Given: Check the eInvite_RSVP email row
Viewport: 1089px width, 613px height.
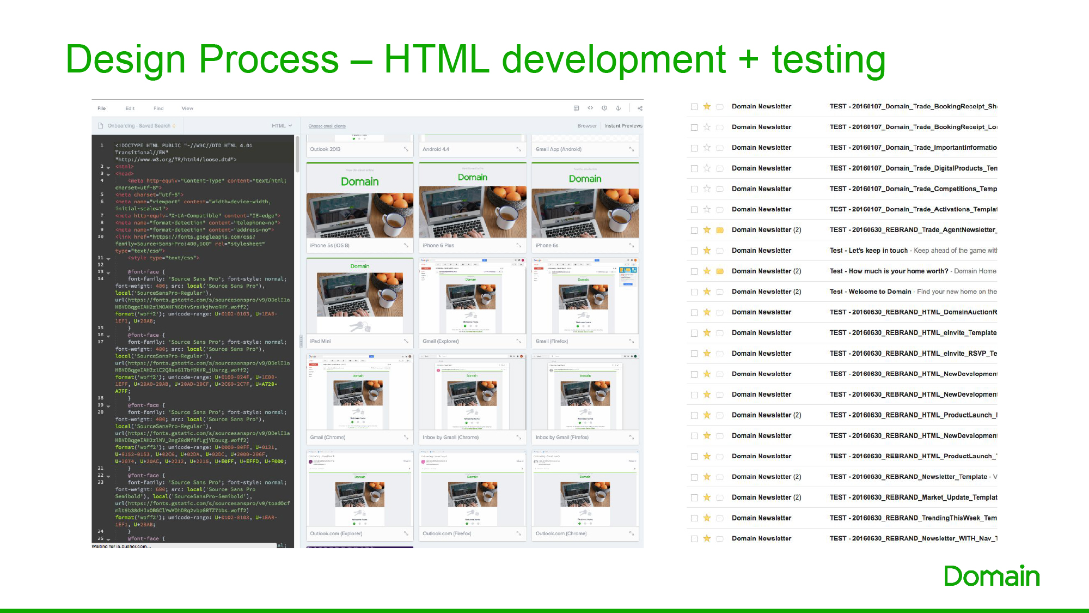Looking at the screenshot, I should click(x=694, y=354).
